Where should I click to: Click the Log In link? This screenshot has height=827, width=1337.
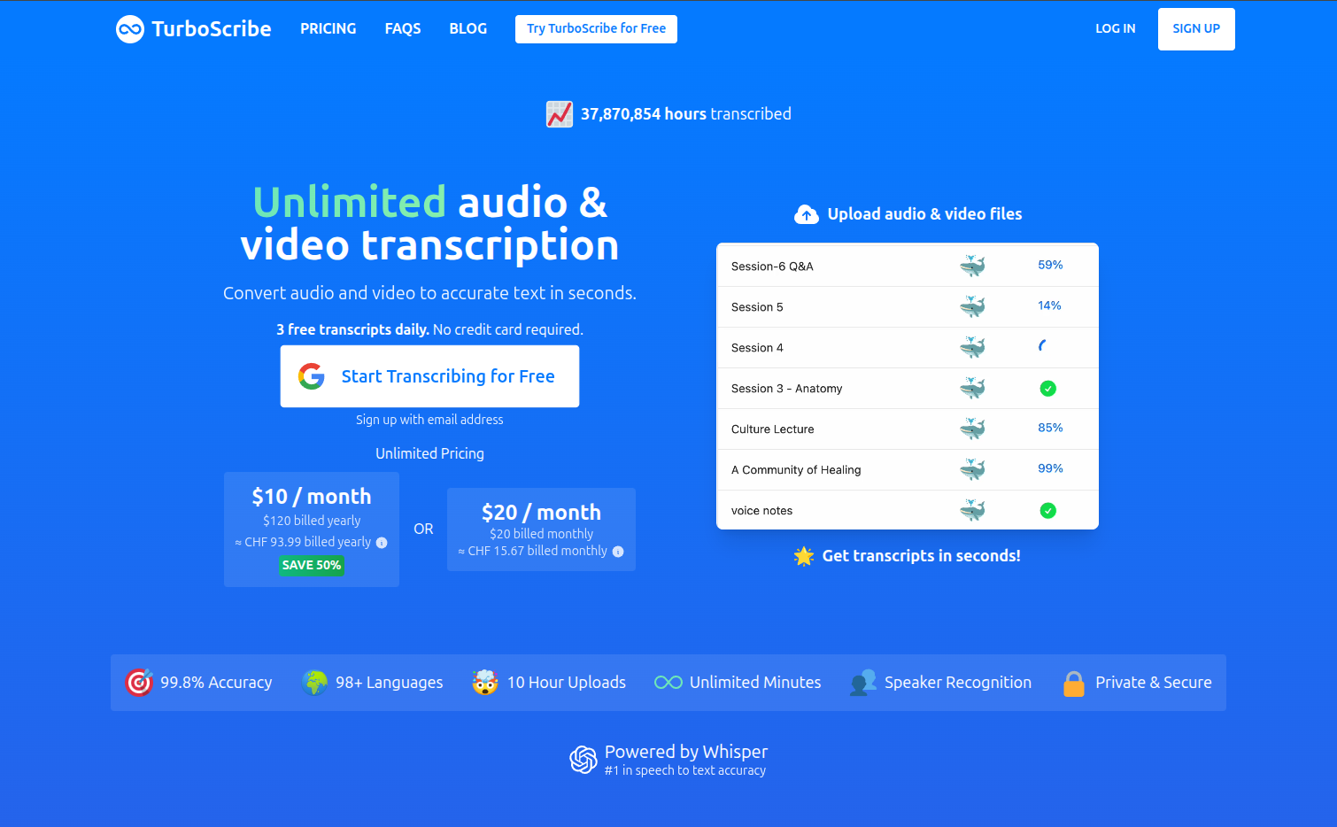coord(1115,28)
